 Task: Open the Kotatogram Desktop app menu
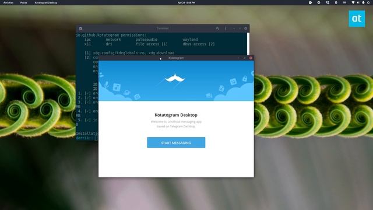(45, 2)
